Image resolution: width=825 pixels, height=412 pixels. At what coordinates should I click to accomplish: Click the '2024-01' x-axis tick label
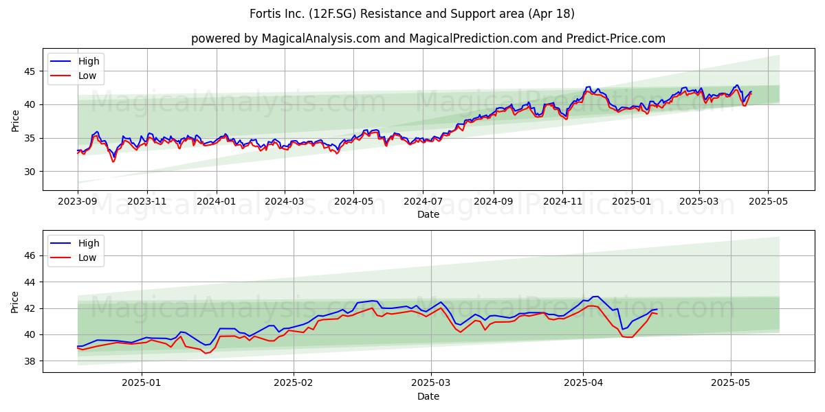point(217,201)
